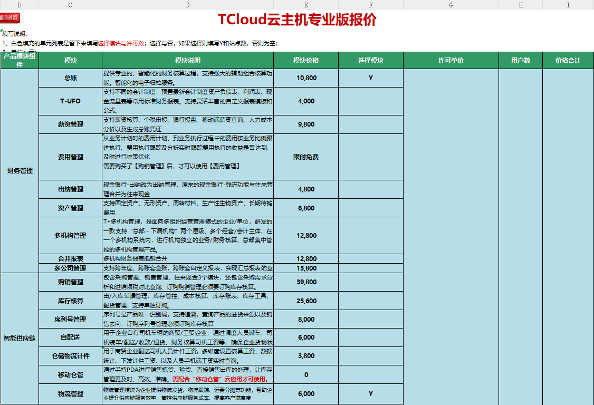Viewport: 594px width, 405px height.
Task: Click the 6,000 price for 物流管理
Action: (x=306, y=394)
